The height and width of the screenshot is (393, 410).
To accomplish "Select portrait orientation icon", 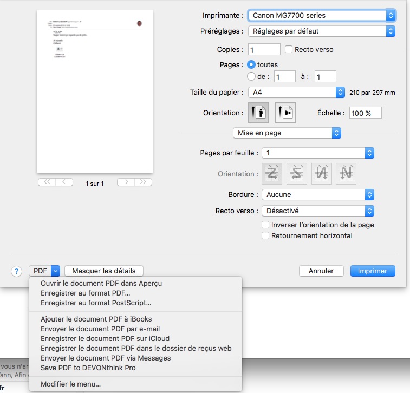I will click(x=258, y=113).
